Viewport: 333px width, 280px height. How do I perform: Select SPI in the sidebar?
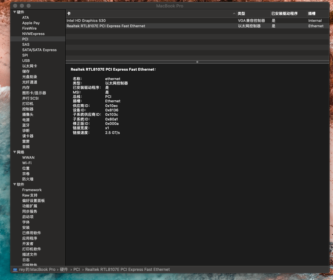click(25, 55)
